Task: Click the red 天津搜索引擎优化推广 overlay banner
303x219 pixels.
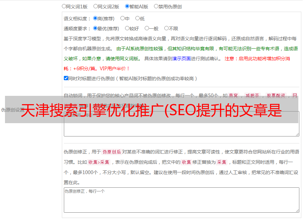Action: pos(152,109)
